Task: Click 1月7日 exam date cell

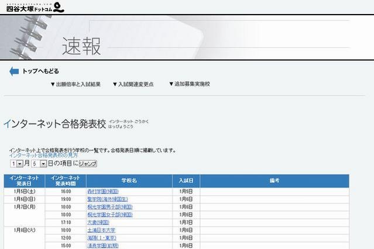Action: [186, 223]
